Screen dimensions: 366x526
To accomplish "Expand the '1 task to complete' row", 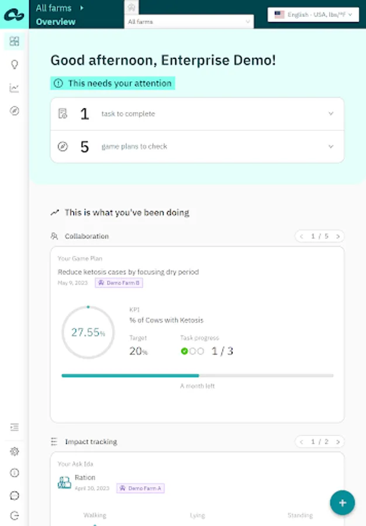I will pyautogui.click(x=197, y=114).
